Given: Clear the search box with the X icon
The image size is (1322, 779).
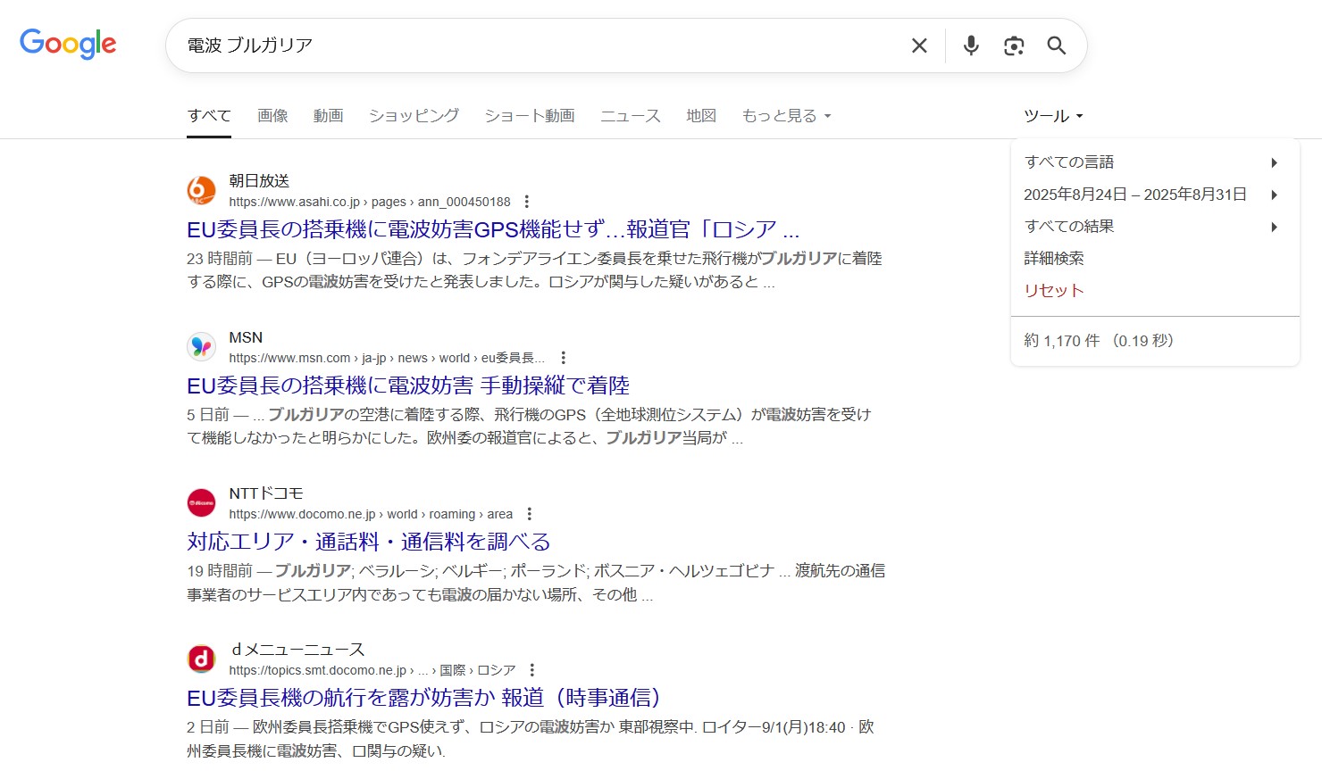Looking at the screenshot, I should (x=919, y=46).
